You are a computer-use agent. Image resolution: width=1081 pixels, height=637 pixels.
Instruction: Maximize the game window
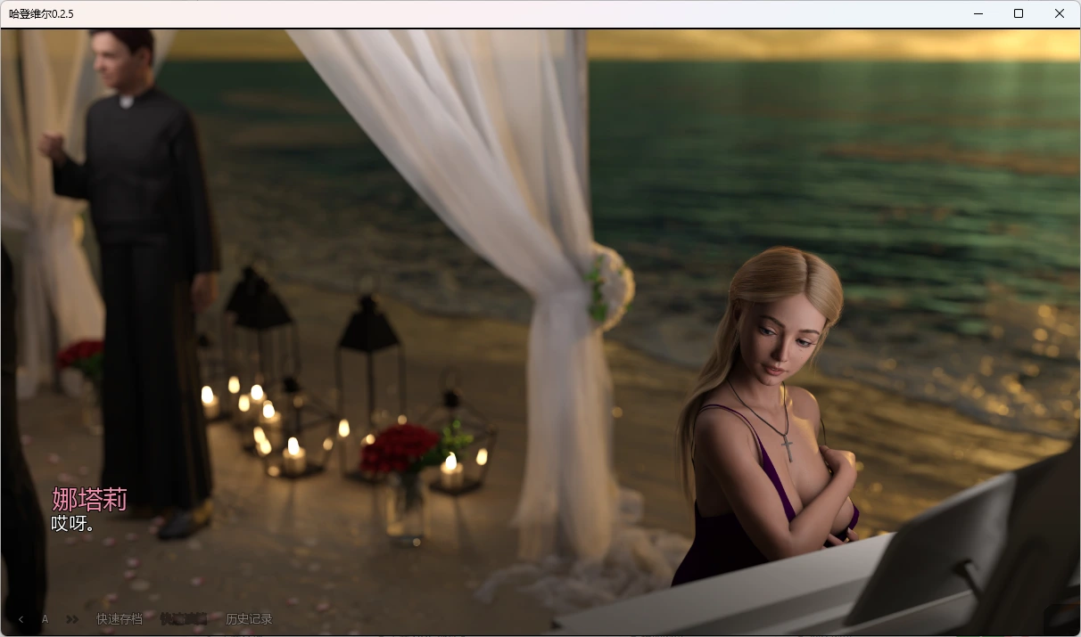(x=1019, y=13)
